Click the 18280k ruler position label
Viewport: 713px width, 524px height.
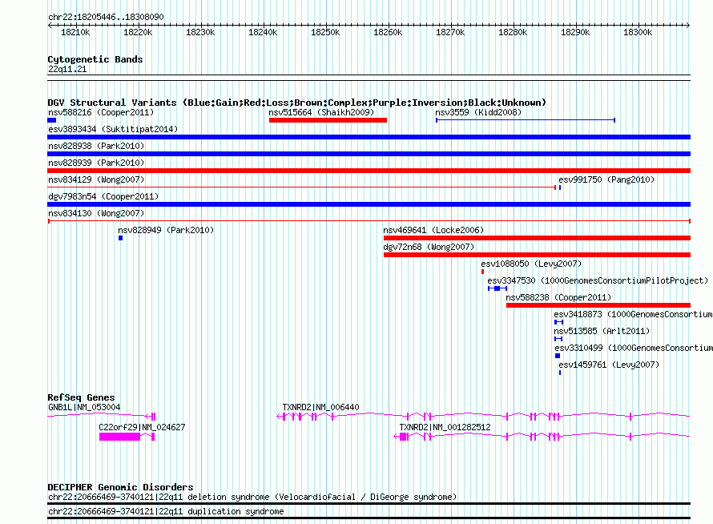coord(513,32)
